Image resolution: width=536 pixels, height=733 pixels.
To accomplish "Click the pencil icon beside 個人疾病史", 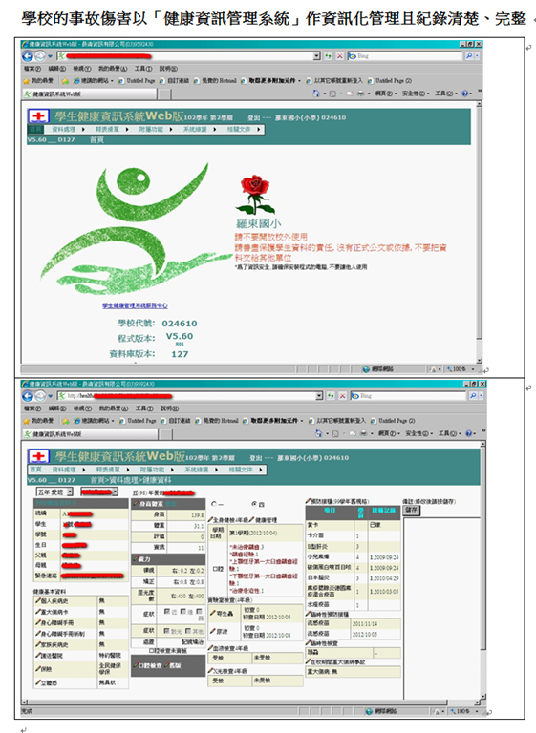I will [38, 600].
